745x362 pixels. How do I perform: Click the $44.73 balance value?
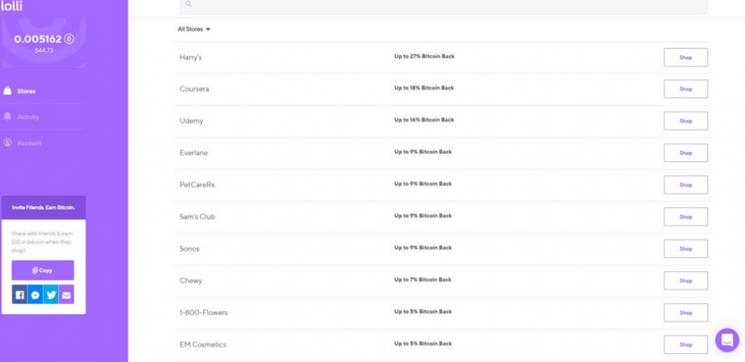point(44,50)
